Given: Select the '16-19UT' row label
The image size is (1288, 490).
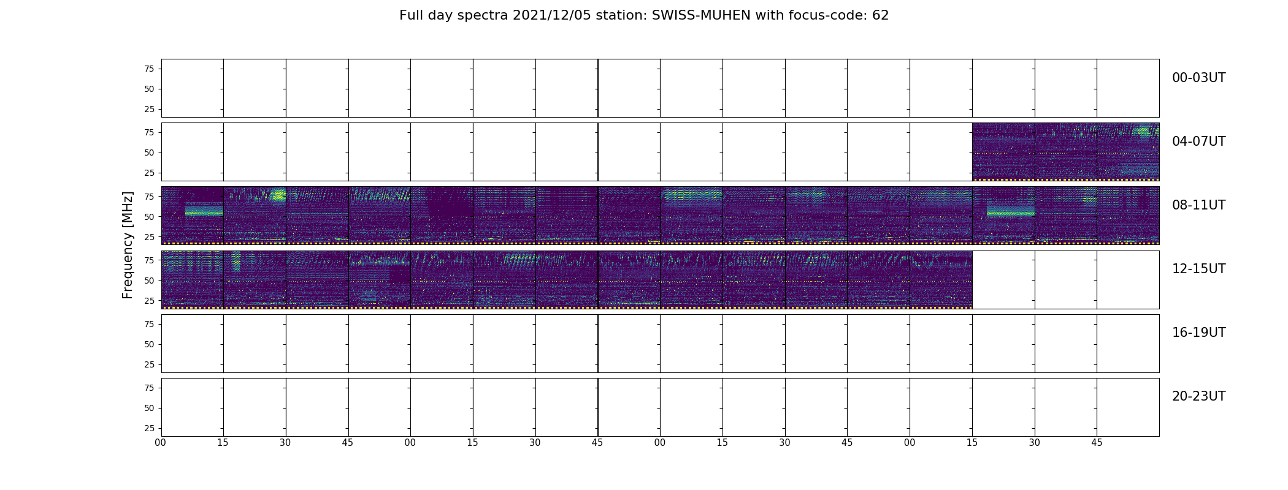Looking at the screenshot, I should point(1198,333).
